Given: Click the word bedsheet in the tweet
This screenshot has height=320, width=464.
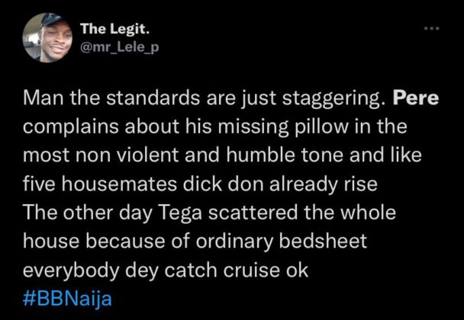Looking at the screenshot, I should click(x=323, y=241).
